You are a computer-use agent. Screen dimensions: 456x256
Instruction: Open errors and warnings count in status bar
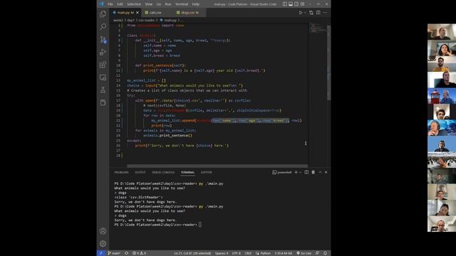(140, 253)
